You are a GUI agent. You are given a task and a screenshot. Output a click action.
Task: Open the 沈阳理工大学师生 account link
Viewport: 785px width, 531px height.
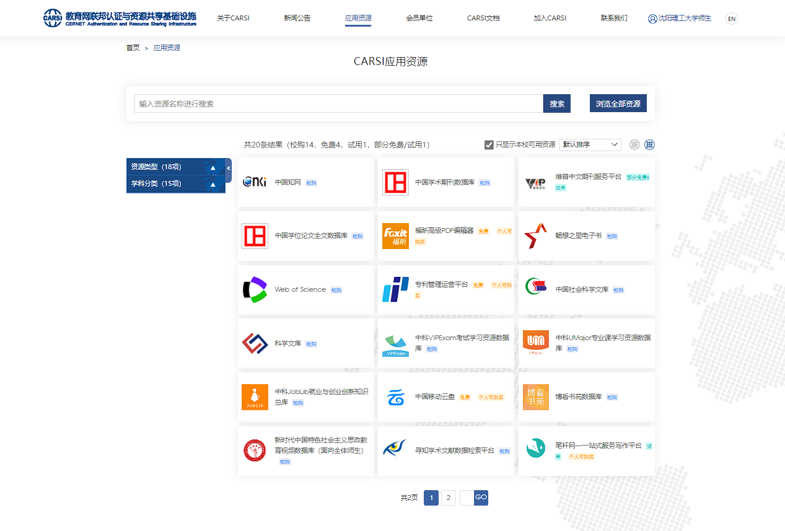click(x=685, y=19)
